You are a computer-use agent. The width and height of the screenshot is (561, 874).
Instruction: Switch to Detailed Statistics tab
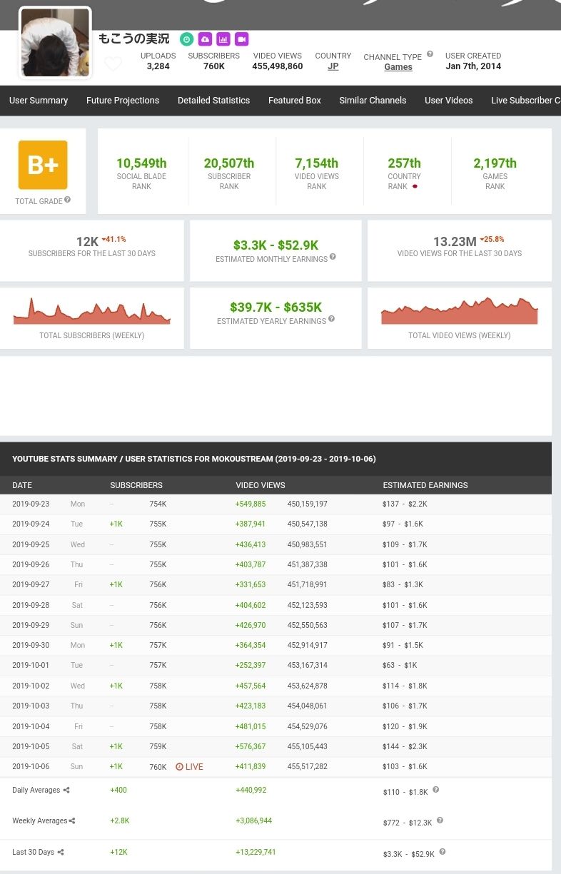point(213,101)
